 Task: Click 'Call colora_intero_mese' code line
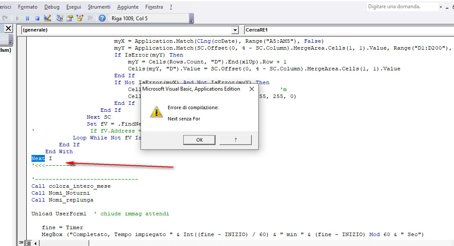tap(71, 186)
